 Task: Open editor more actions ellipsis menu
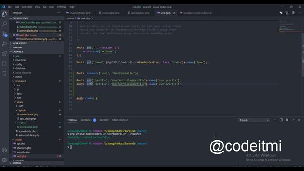coord(299,13)
